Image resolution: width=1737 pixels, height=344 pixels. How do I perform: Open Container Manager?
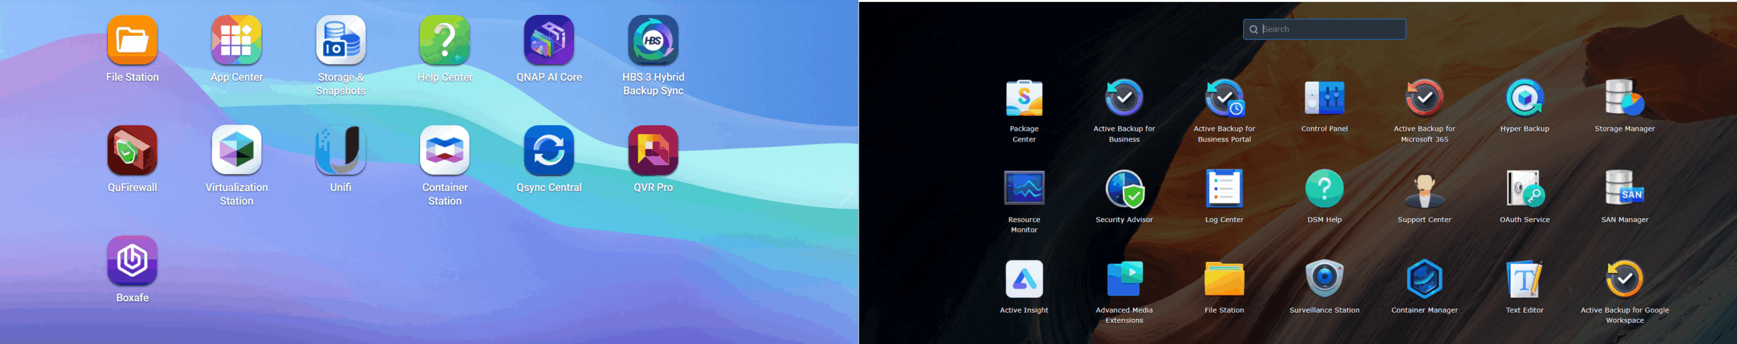click(x=1424, y=279)
